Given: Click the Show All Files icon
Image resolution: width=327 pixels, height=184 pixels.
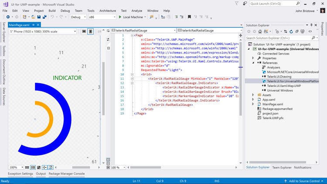Looking at the screenshot, I should [x=303, y=31].
